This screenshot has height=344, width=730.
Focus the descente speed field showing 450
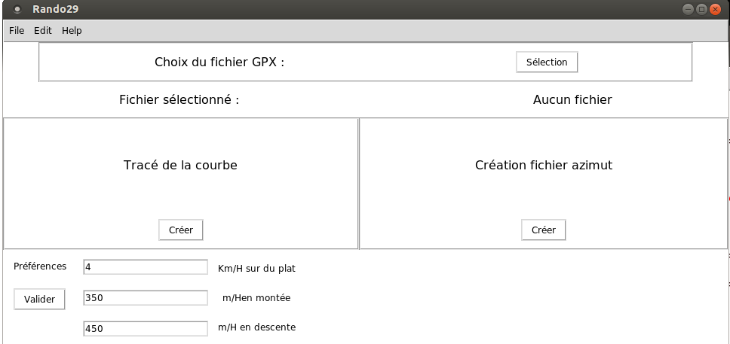(x=146, y=328)
